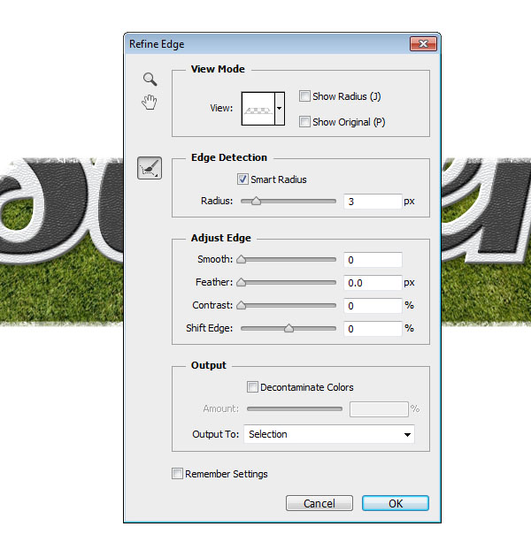Open the View mode dropdown arrow
531x557 pixels.
280,109
